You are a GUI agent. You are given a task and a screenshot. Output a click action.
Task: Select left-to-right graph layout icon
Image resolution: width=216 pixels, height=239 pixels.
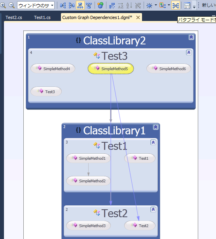[63, 6]
